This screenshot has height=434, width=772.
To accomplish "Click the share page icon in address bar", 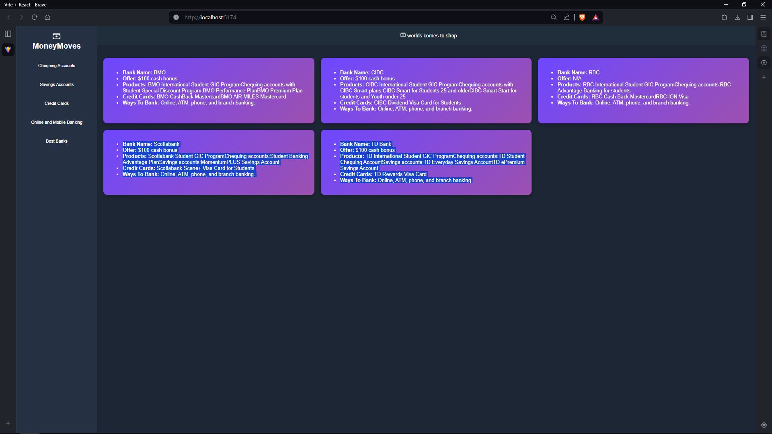I will tap(567, 17).
